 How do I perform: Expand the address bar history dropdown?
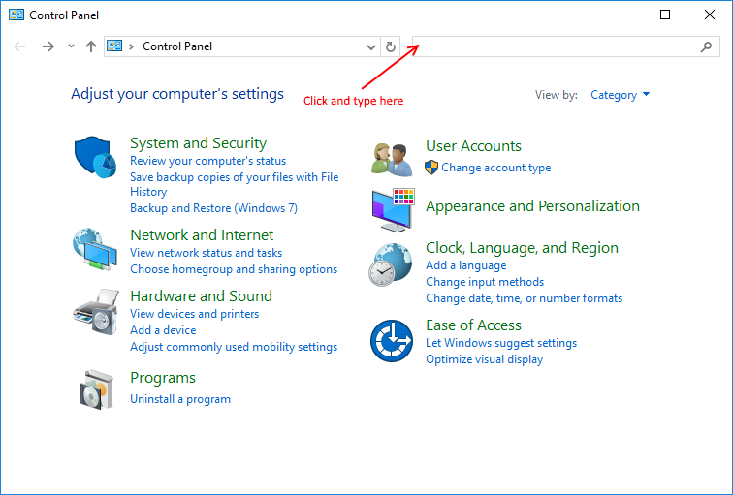(x=371, y=46)
